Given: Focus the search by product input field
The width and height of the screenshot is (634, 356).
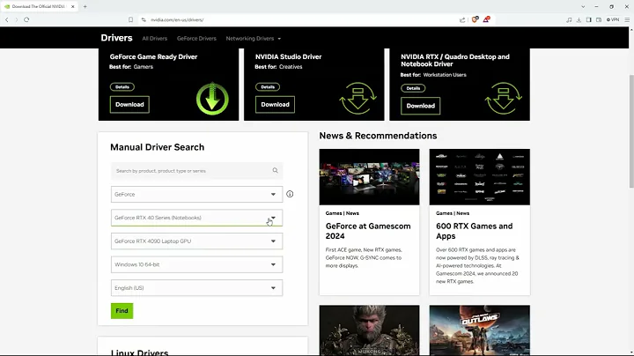Looking at the screenshot, I should pos(196,171).
